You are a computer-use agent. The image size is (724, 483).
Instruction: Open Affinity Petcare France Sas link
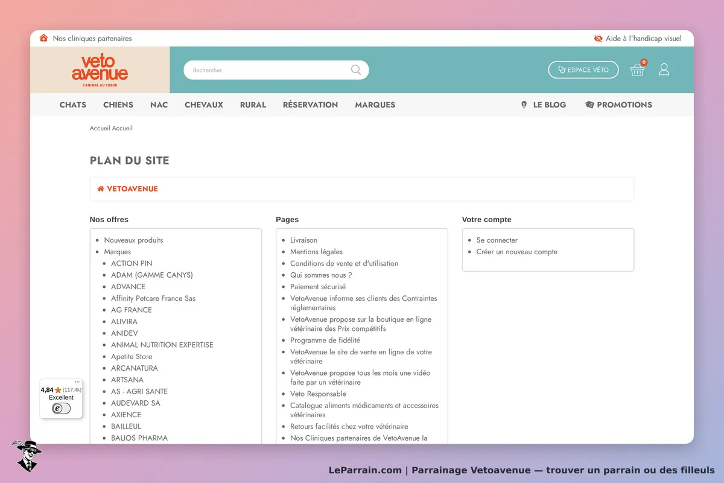coord(153,298)
